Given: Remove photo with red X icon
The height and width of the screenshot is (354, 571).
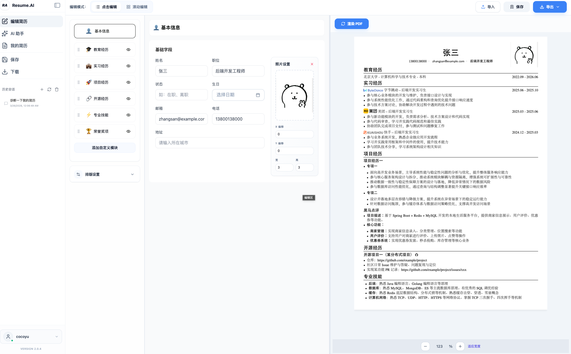Looking at the screenshot, I should (312, 64).
